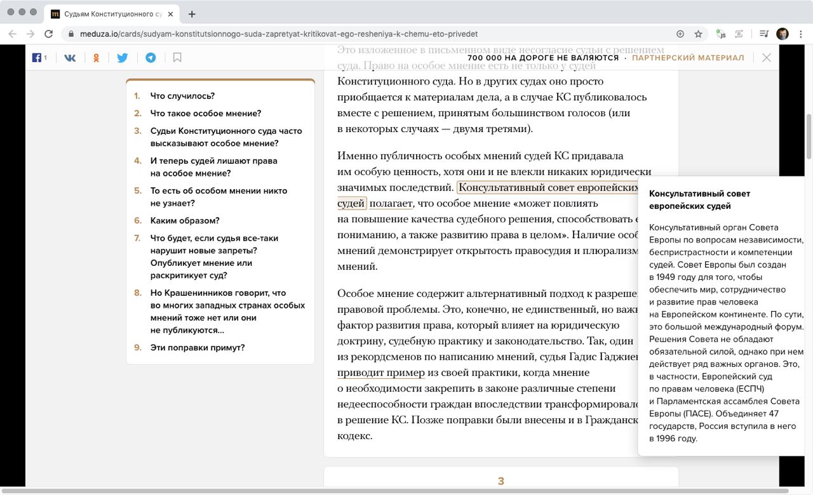
Task: Share the article on Twitter
Action: tap(123, 58)
